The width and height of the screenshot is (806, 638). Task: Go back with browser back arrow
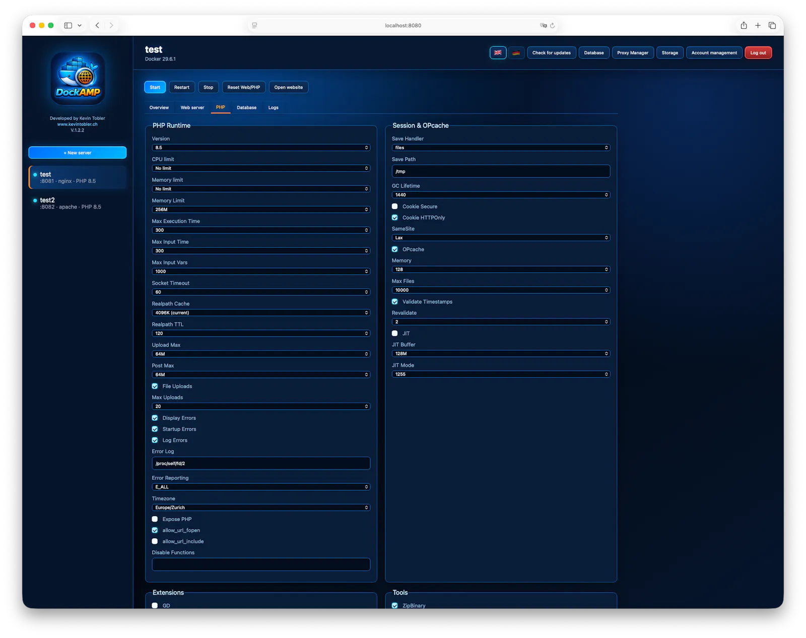coord(97,25)
